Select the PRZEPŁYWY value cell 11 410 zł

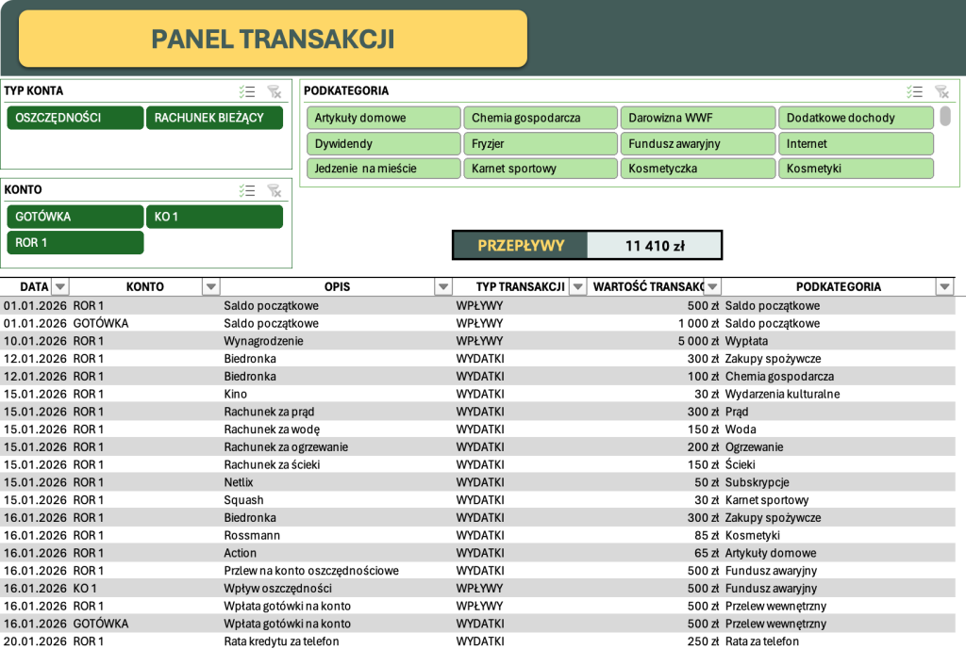tap(655, 246)
